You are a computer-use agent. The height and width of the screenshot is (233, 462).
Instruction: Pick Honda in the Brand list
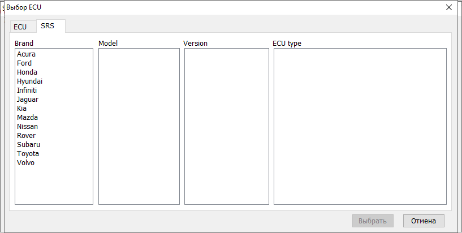[27, 72]
